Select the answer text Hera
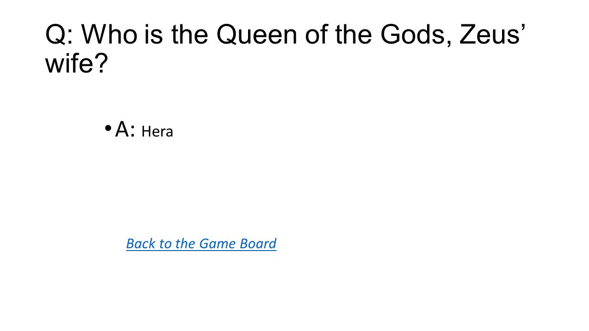The width and height of the screenshot is (589, 331). click(x=157, y=132)
